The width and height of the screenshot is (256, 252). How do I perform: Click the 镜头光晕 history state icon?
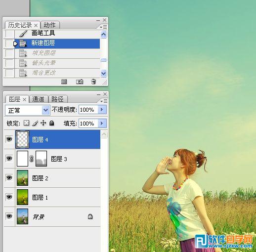coord(23,63)
